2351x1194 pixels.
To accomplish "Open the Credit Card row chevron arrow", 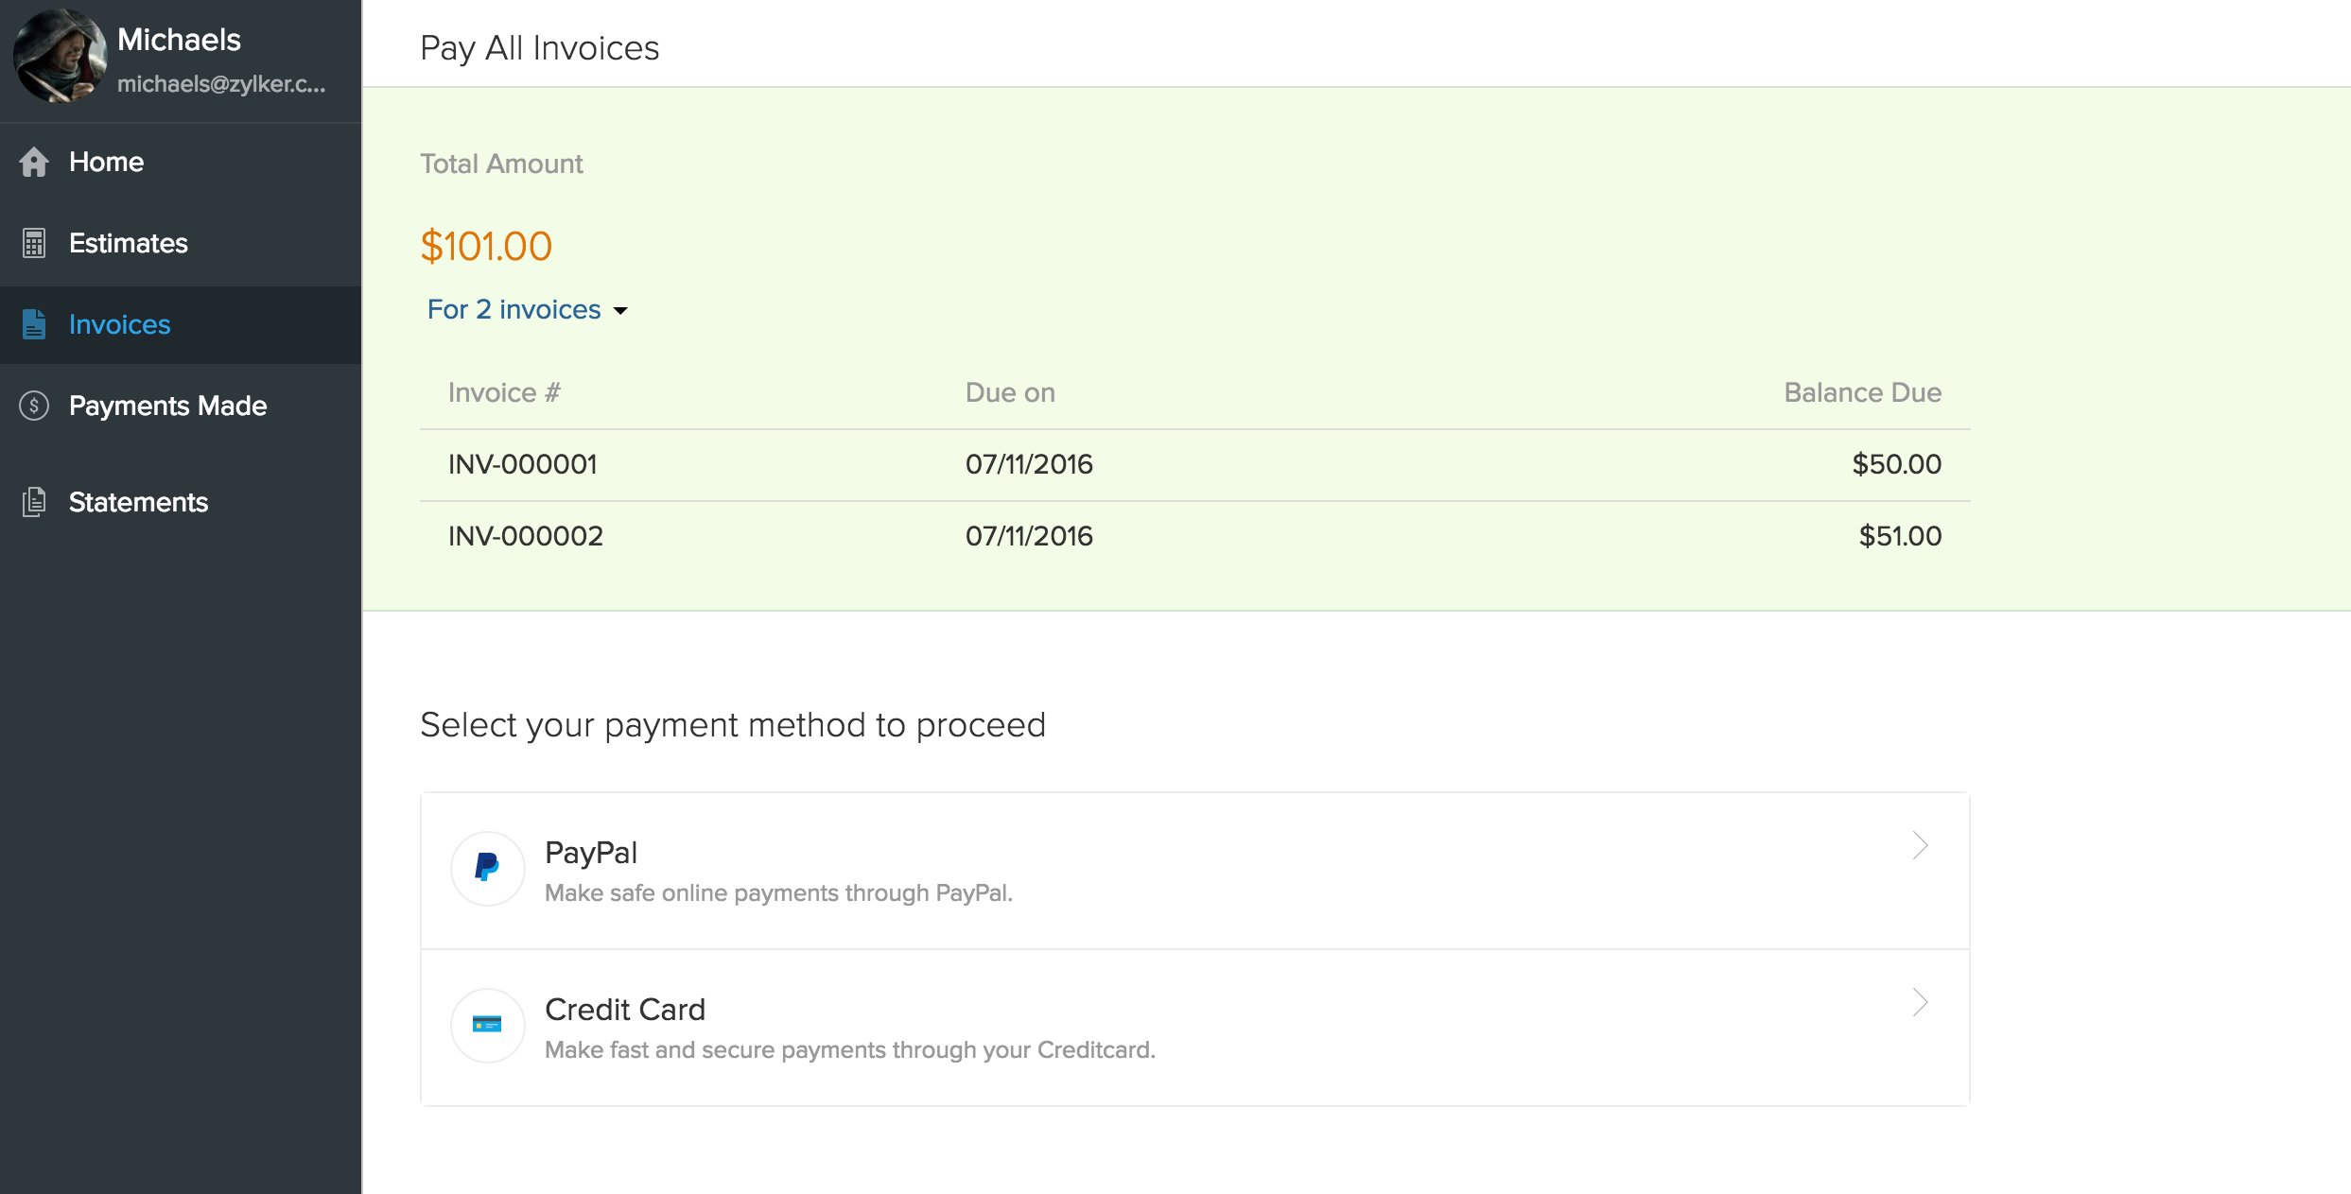I will [1920, 1003].
